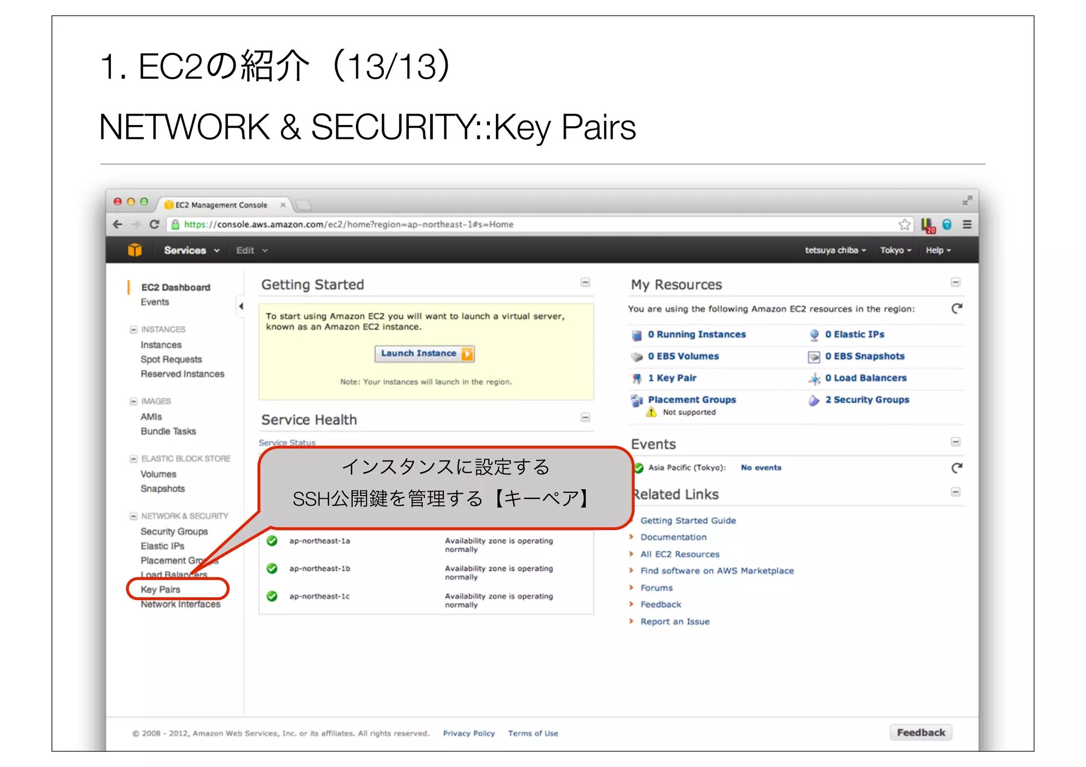The height and width of the screenshot is (767, 1086).
Task: Open Volumes in the sidebar
Action: 159,474
